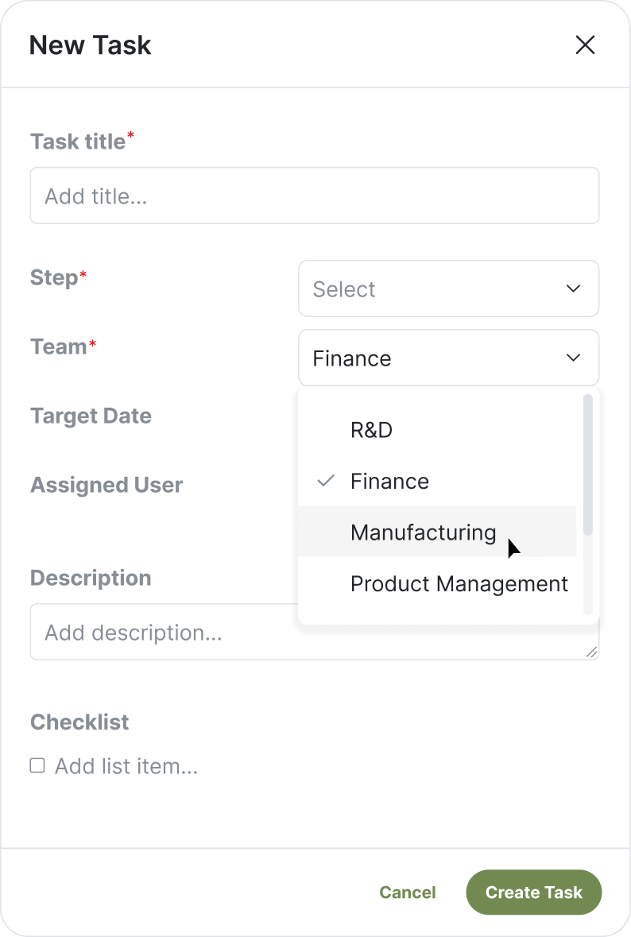Click the Checklist section heading

coord(79,722)
